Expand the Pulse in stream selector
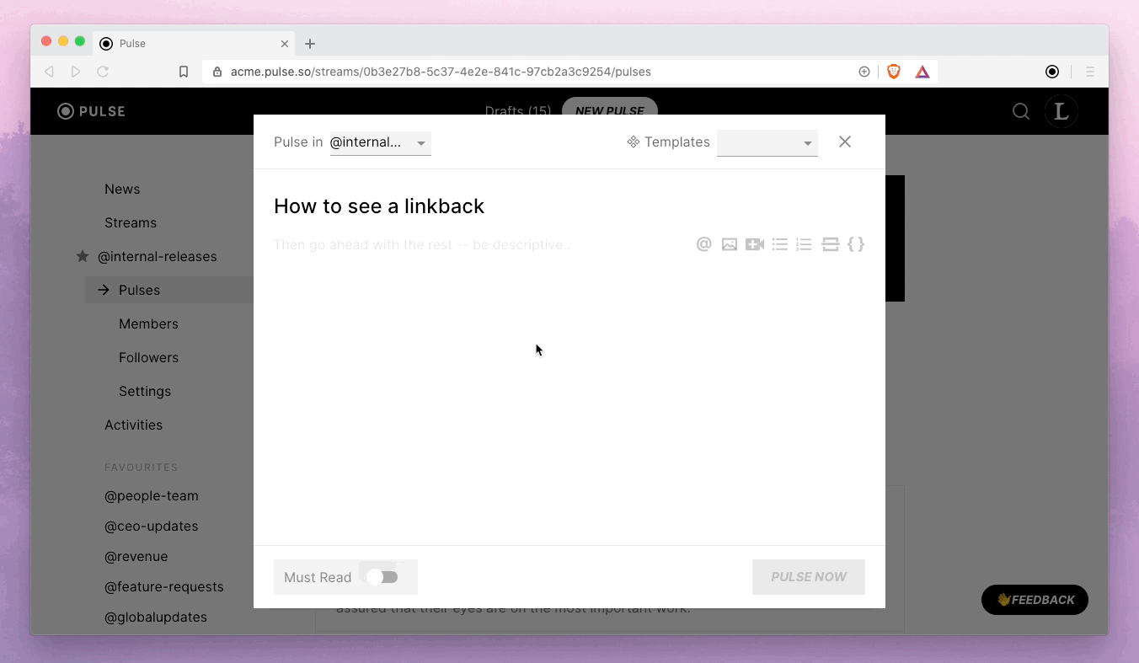The height and width of the screenshot is (663, 1139). (x=380, y=142)
